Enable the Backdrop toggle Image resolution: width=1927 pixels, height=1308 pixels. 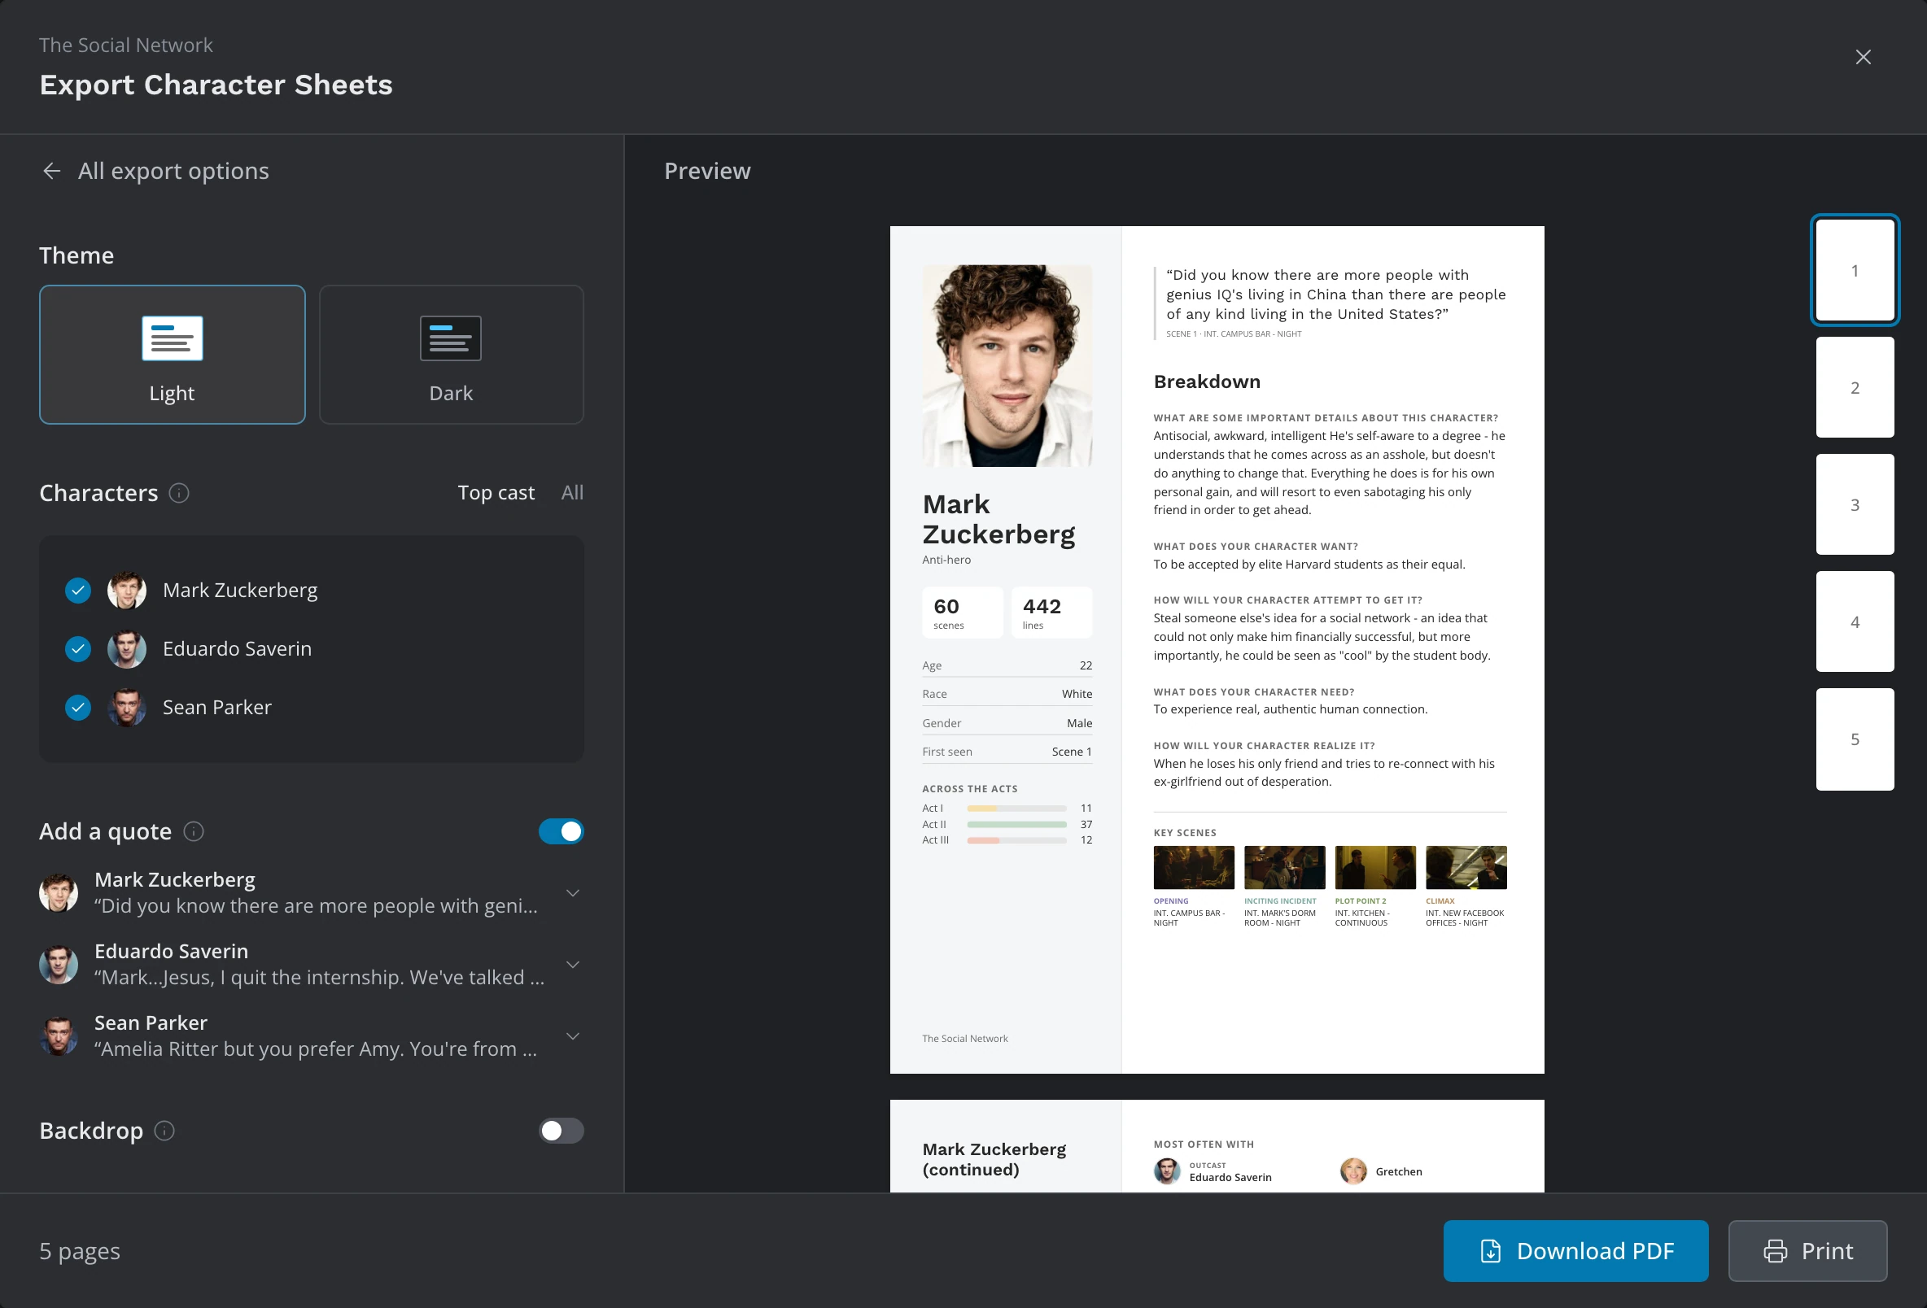[561, 1131]
